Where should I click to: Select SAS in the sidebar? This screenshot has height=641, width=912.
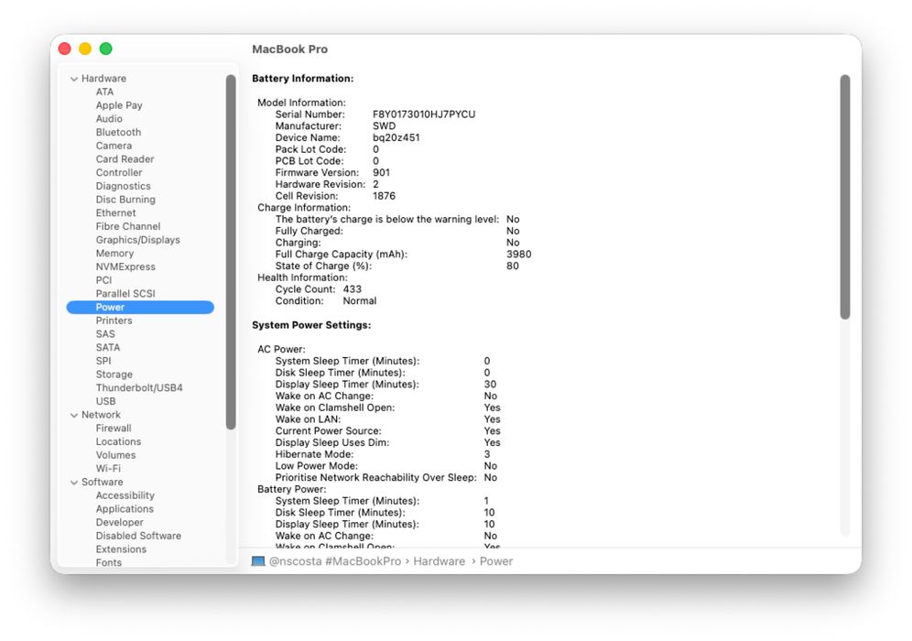[x=105, y=334]
